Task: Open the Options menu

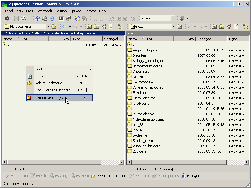Action: 76,11
